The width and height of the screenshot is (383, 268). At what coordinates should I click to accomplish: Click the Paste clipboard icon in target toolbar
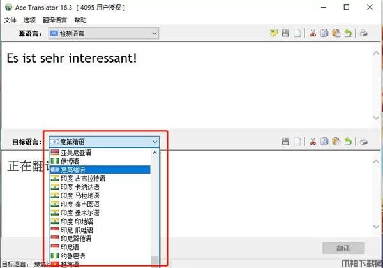pos(336,141)
